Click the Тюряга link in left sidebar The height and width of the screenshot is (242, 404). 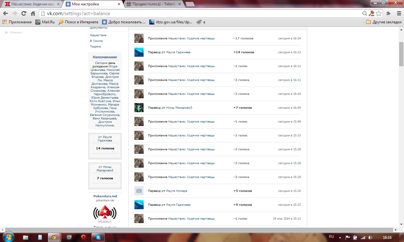95,47
